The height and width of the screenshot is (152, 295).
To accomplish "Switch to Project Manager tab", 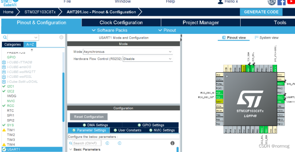I will click(x=201, y=23).
